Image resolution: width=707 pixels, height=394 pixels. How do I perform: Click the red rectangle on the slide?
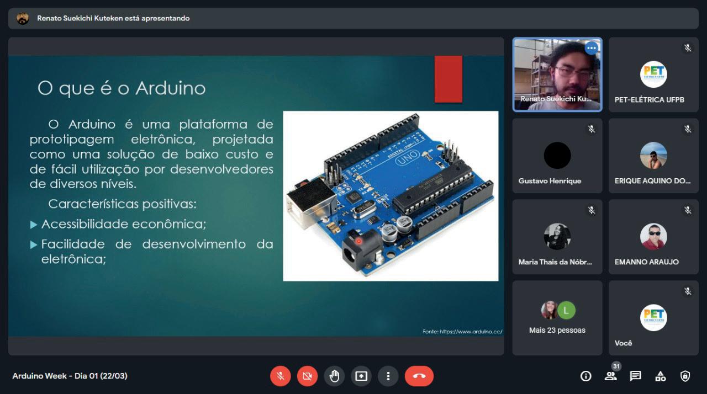[449, 79]
